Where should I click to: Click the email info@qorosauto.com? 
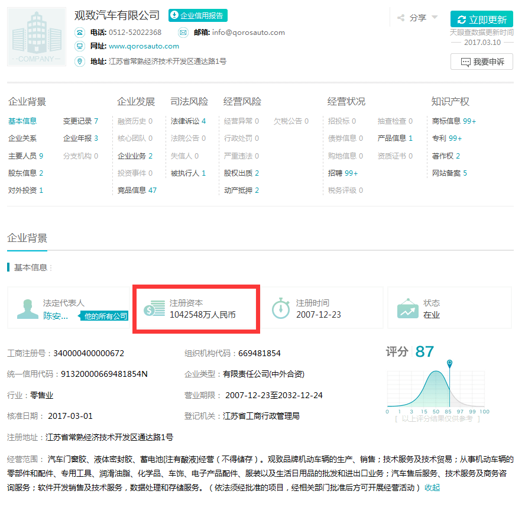(248, 33)
